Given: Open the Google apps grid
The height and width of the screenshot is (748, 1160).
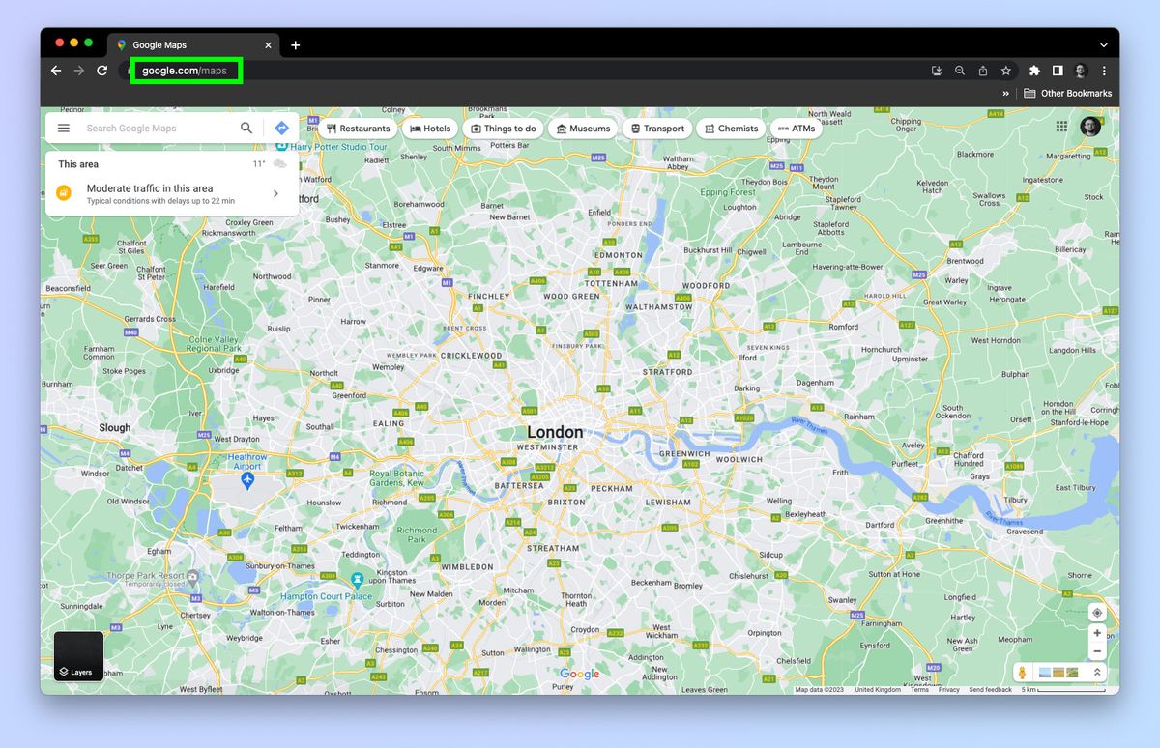Looking at the screenshot, I should click(x=1060, y=127).
